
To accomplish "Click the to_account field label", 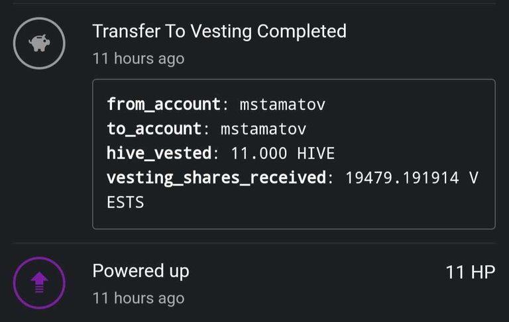I will 154,129.
